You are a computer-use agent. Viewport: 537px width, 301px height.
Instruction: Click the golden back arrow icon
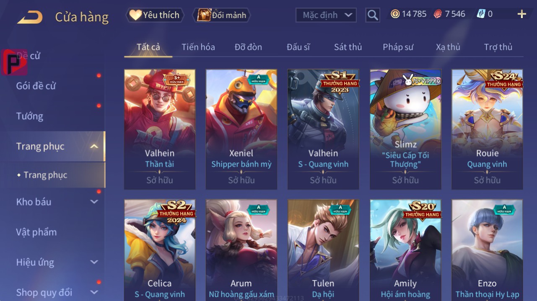click(30, 17)
